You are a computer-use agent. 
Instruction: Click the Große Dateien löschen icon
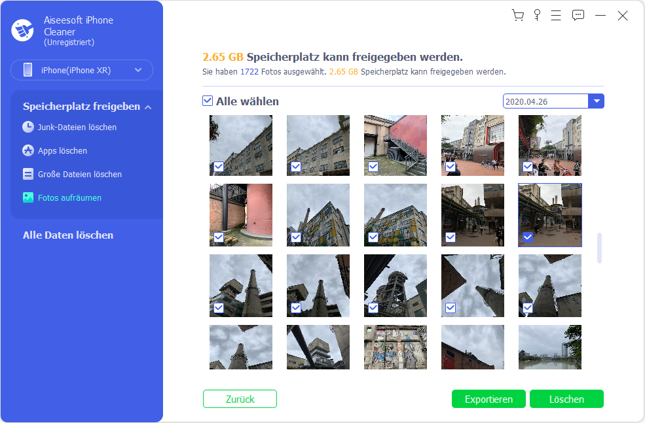(x=28, y=174)
